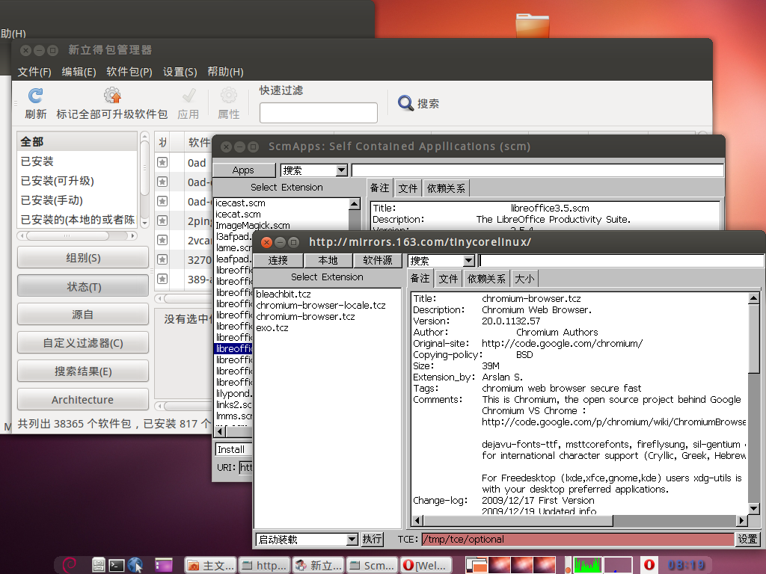
Task: Open the 软件包(P) menu
Action: point(129,72)
